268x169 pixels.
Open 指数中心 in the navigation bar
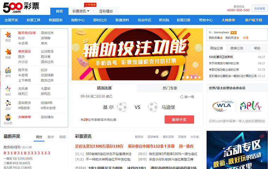click(x=78, y=20)
